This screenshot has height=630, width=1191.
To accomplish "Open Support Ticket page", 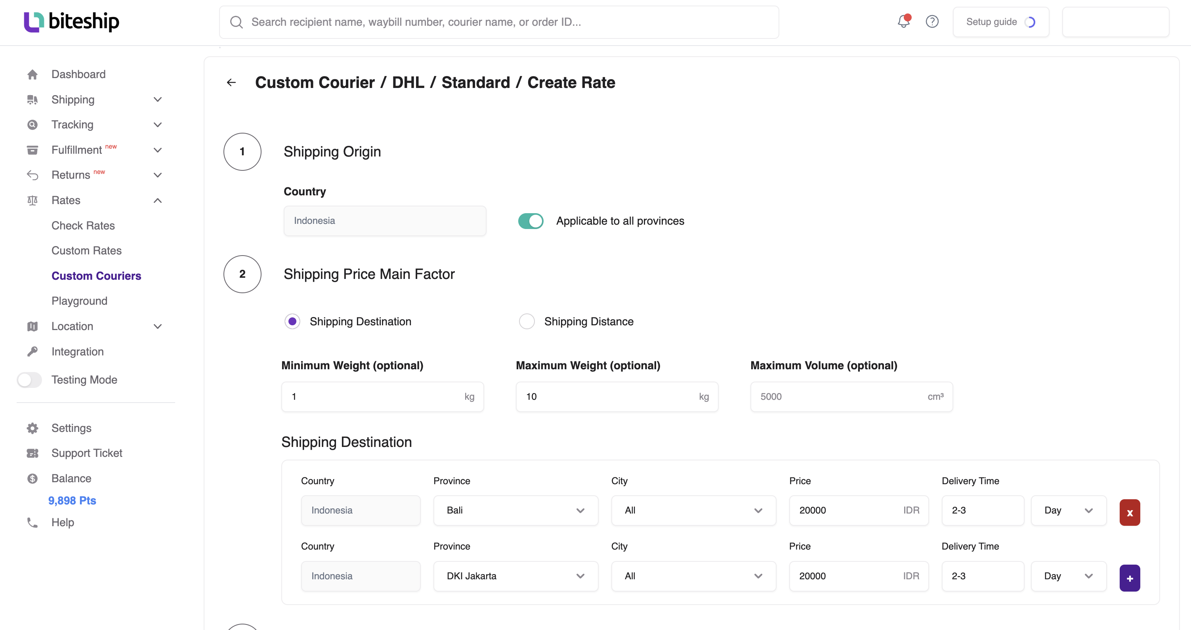I will (87, 453).
